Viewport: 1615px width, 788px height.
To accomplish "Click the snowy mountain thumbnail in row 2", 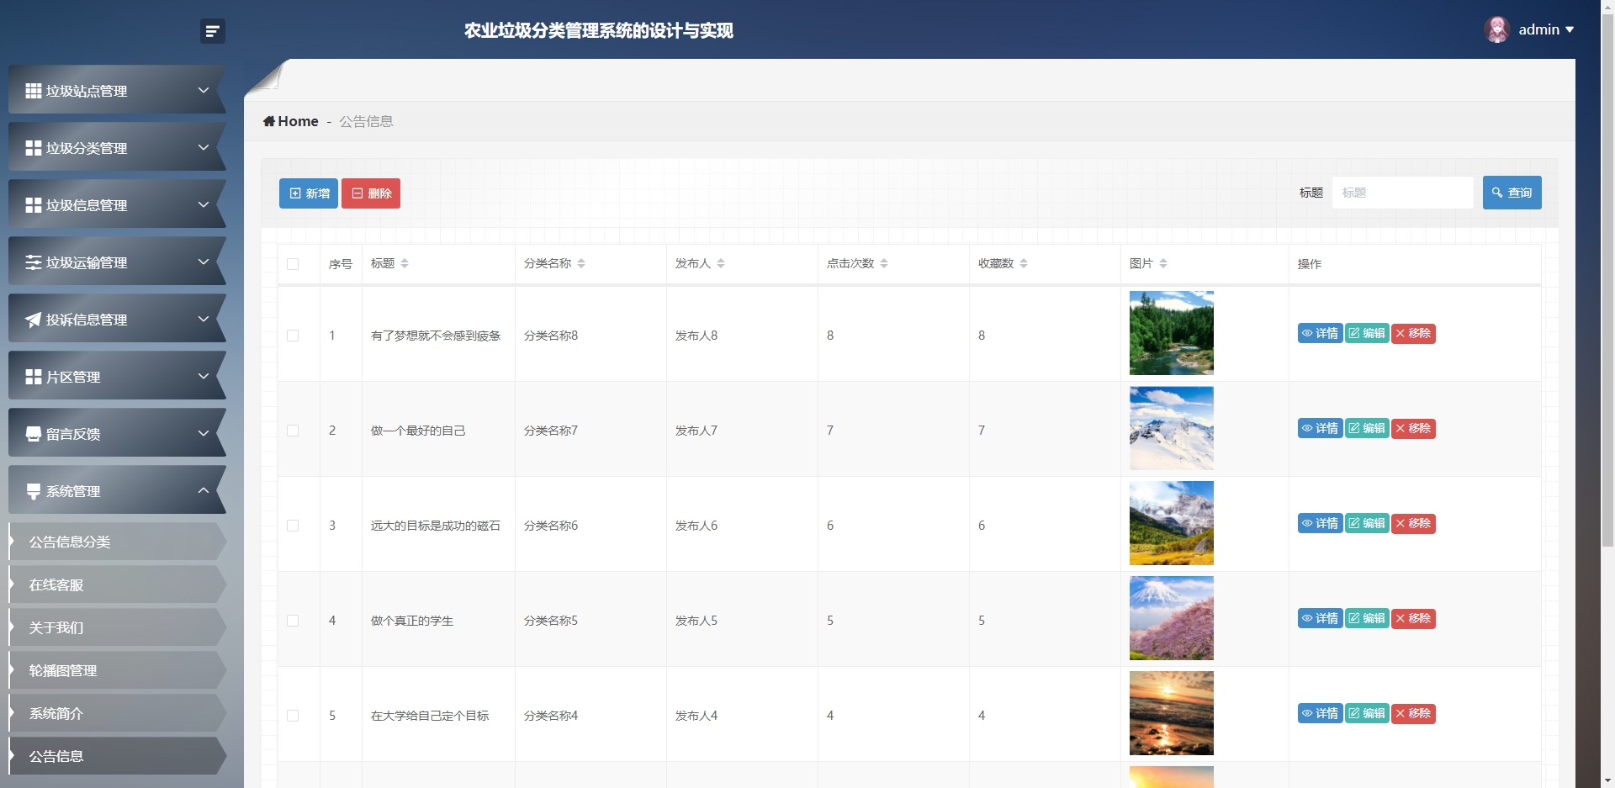I will (x=1171, y=427).
